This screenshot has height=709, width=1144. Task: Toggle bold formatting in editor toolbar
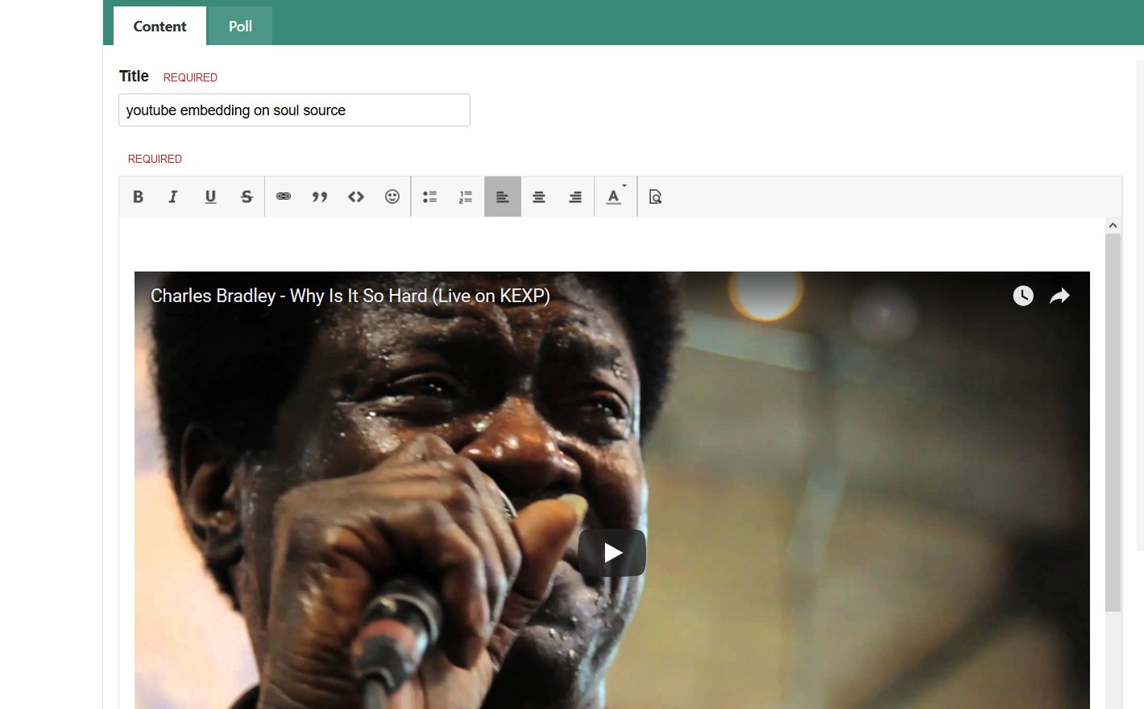(138, 197)
